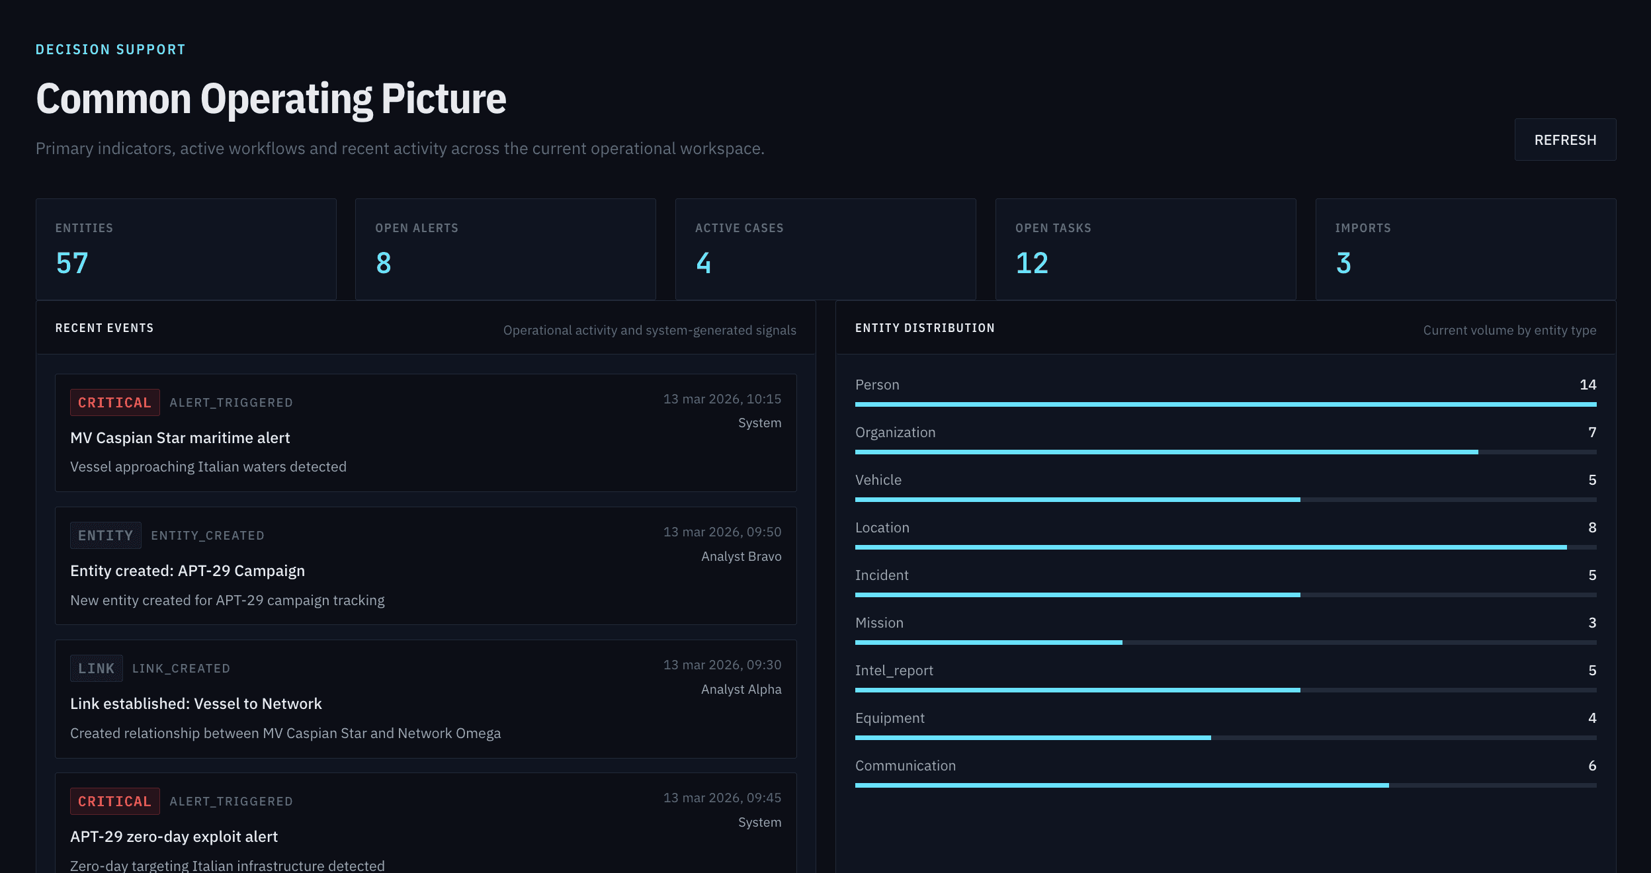Click the CRITICAL badge on the maritime alert
Image resolution: width=1651 pixels, height=873 pixels.
coord(114,402)
